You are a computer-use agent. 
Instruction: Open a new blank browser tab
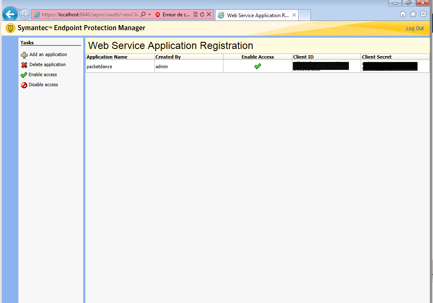pos(305,15)
